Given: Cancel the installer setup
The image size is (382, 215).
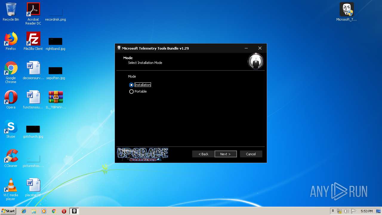Looking at the screenshot, I should tap(251, 154).
